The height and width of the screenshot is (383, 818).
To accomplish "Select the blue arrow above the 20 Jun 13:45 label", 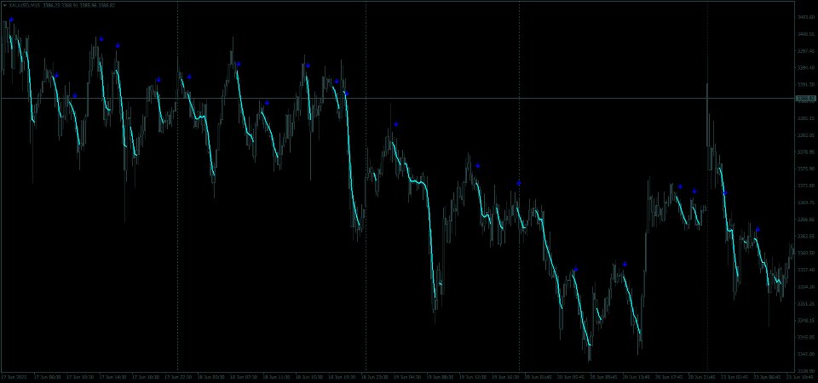I will coord(625,264).
